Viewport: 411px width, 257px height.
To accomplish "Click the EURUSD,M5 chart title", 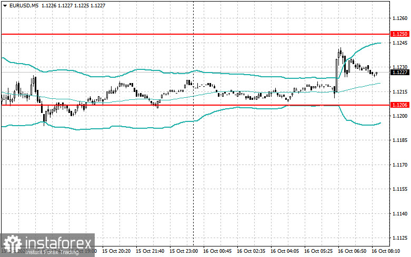I will pos(24,5).
